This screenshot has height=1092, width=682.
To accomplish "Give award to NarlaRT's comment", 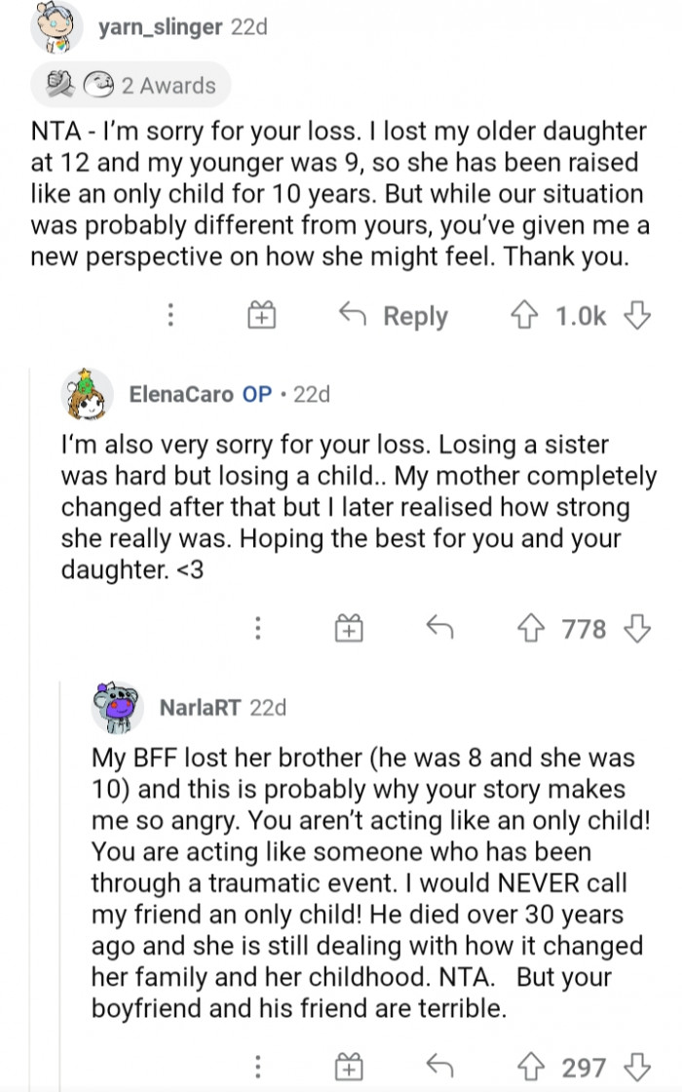I will point(348,1068).
